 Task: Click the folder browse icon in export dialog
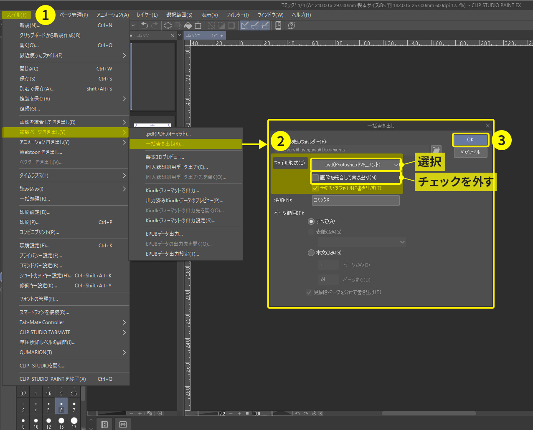point(436,150)
